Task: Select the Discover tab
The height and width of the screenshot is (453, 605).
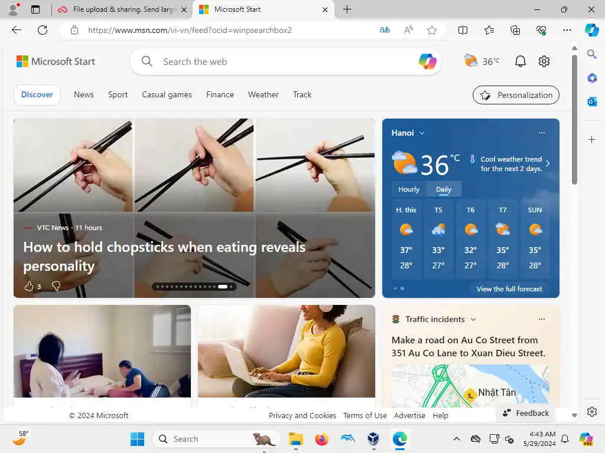Action: pos(37,95)
